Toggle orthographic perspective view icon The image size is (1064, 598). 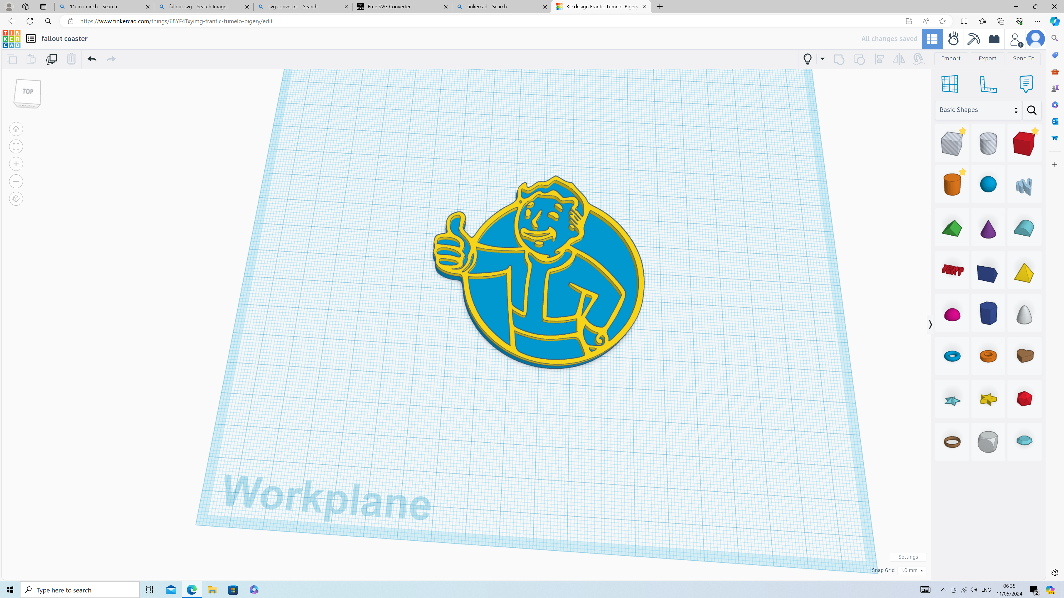(x=16, y=199)
